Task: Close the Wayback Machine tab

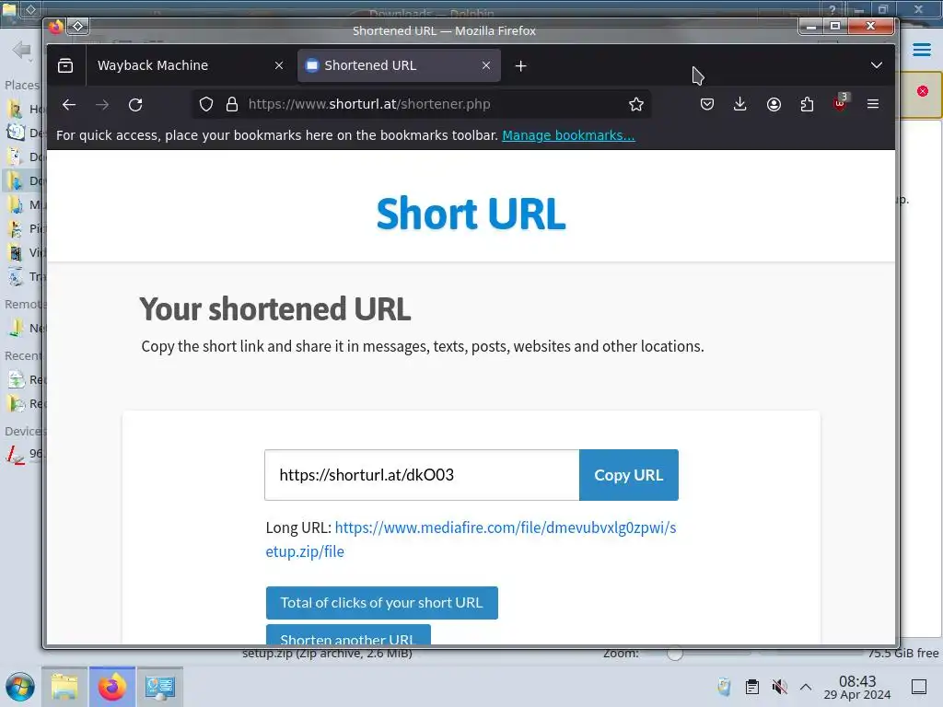Action: [278, 65]
